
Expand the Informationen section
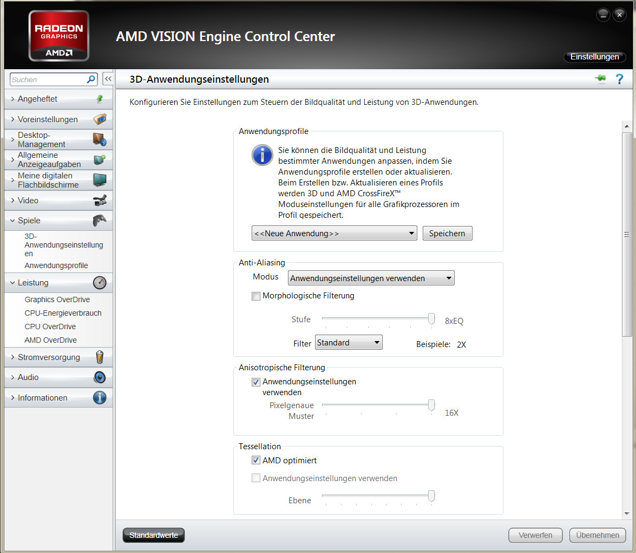(58, 397)
